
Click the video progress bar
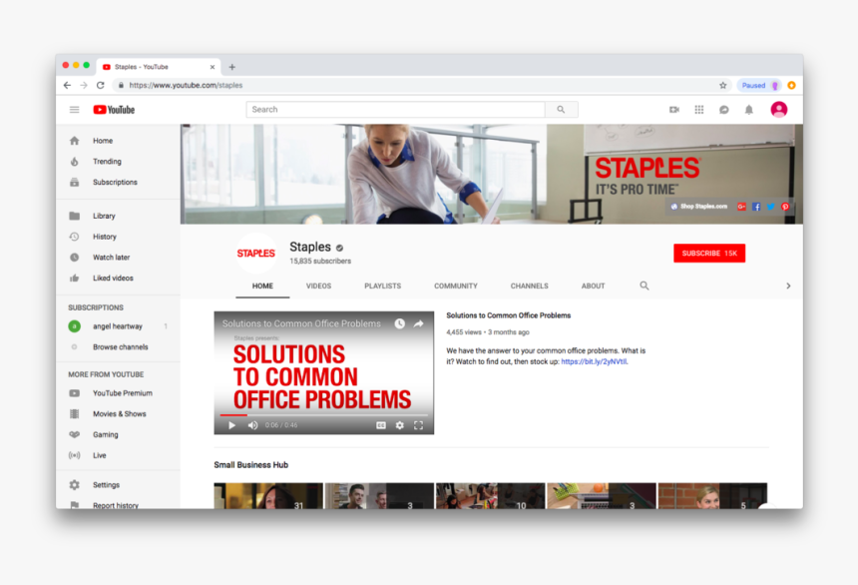(323, 414)
